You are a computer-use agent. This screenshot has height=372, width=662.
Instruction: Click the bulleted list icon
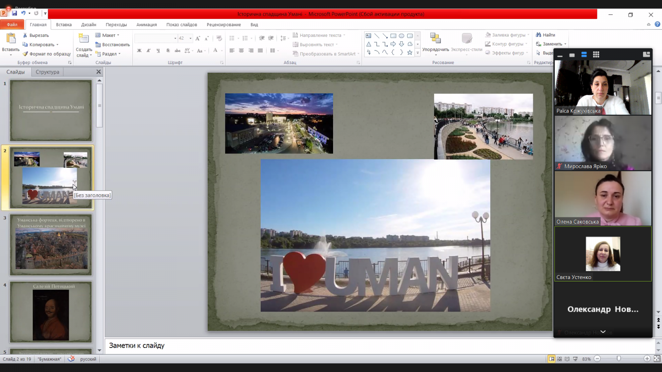(232, 38)
